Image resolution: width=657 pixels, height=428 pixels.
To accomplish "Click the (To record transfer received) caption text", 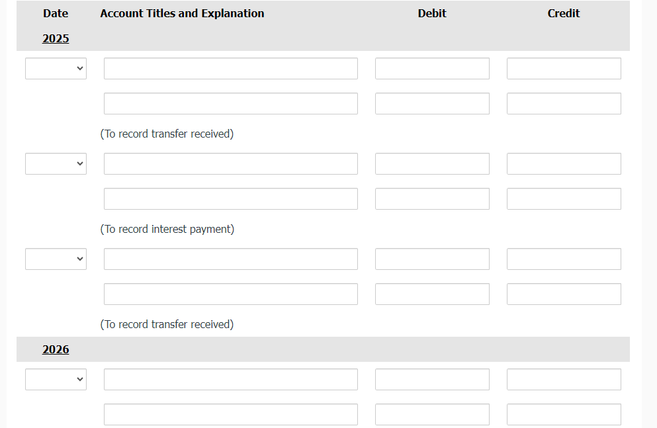I will click(166, 134).
